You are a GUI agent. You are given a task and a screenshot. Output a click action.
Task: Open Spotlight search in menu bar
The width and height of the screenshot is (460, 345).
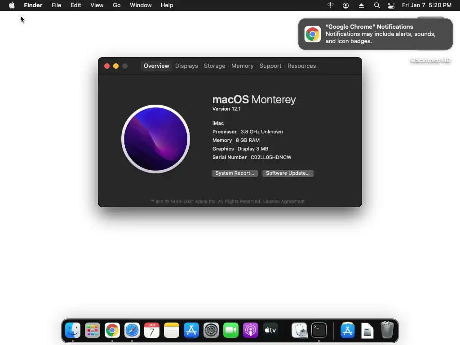pyautogui.click(x=377, y=5)
